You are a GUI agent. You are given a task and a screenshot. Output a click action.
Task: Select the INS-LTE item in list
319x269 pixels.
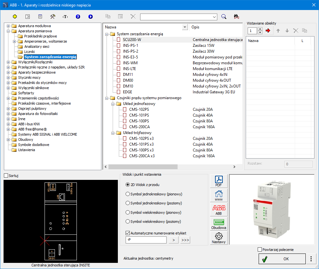point(130,69)
